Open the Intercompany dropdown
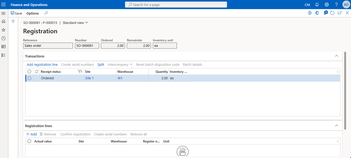351x158 pixels. point(120,65)
